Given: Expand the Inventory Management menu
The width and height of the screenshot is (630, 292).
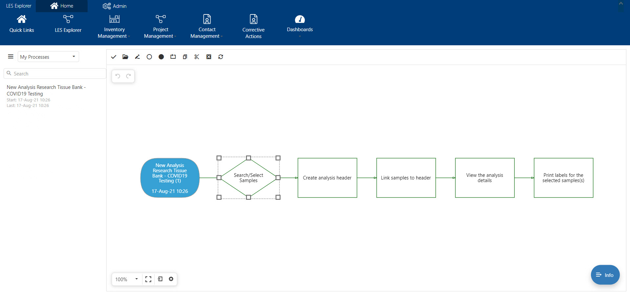Looking at the screenshot, I should point(114,27).
